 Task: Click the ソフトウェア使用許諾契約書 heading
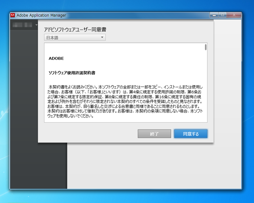click(72, 73)
